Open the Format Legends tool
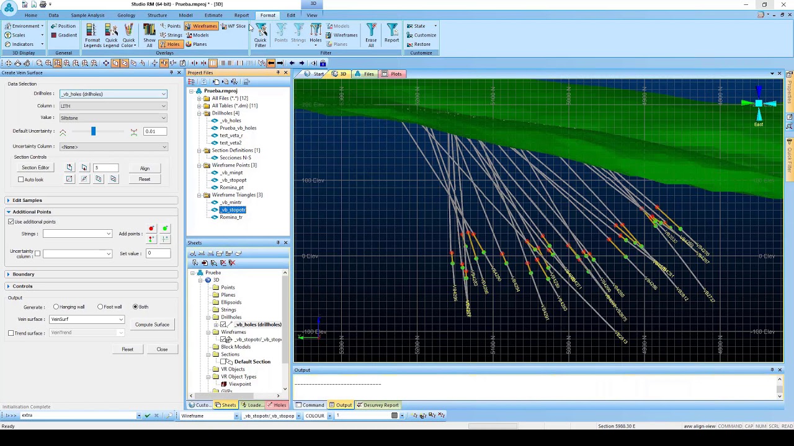Screen dimensions: 794x446 coord(92,35)
